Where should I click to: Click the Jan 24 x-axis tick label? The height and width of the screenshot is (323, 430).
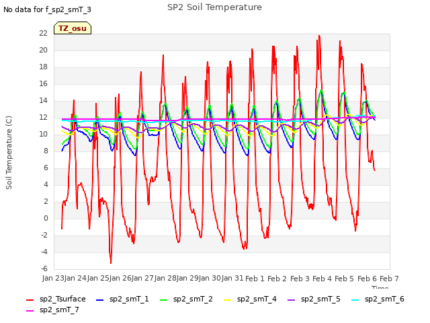tap(75, 278)
